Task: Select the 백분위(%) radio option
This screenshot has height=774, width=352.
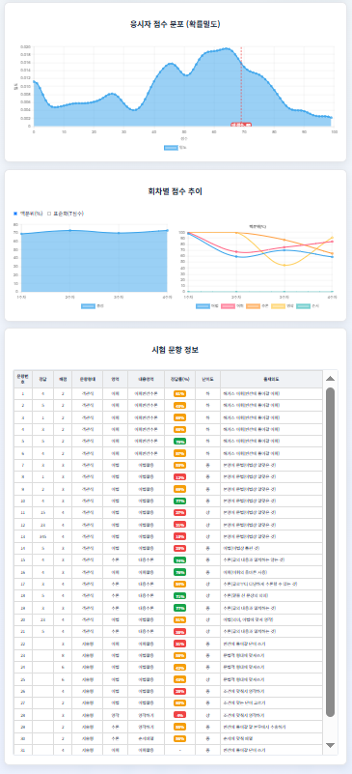Action: pos(15,214)
